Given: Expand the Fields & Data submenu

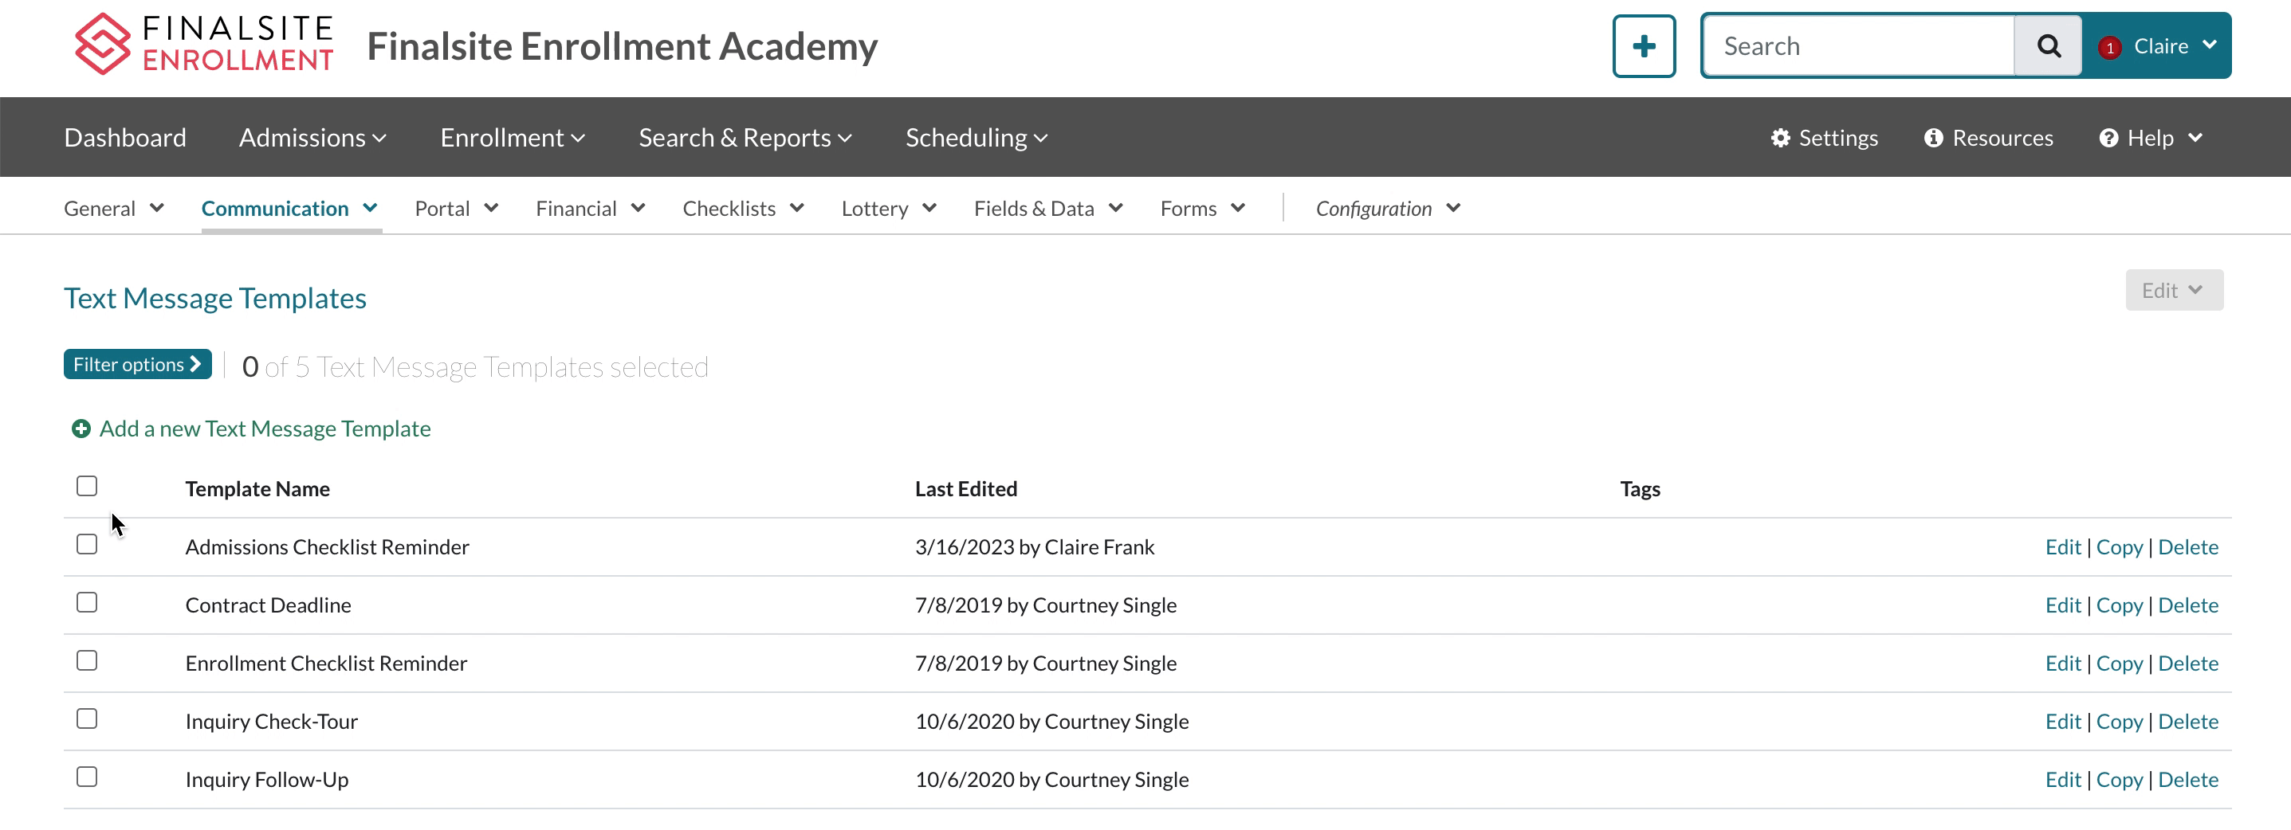Looking at the screenshot, I should coord(1047,209).
